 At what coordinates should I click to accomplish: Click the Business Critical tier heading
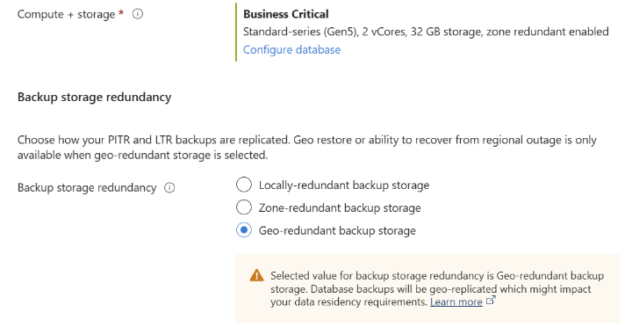(x=286, y=14)
